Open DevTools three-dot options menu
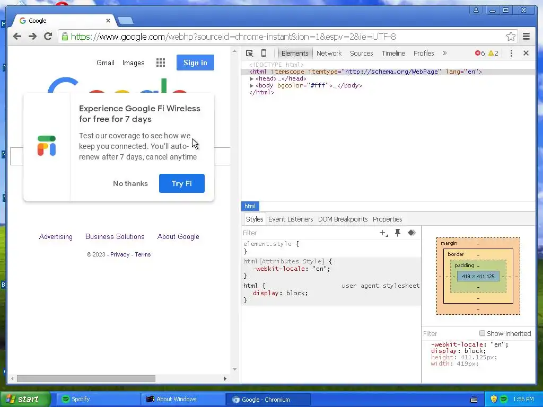Screen dimensions: 543x407 [x=511, y=54]
